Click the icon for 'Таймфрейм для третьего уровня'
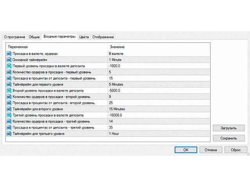This screenshot has width=250, height=187. [9, 134]
